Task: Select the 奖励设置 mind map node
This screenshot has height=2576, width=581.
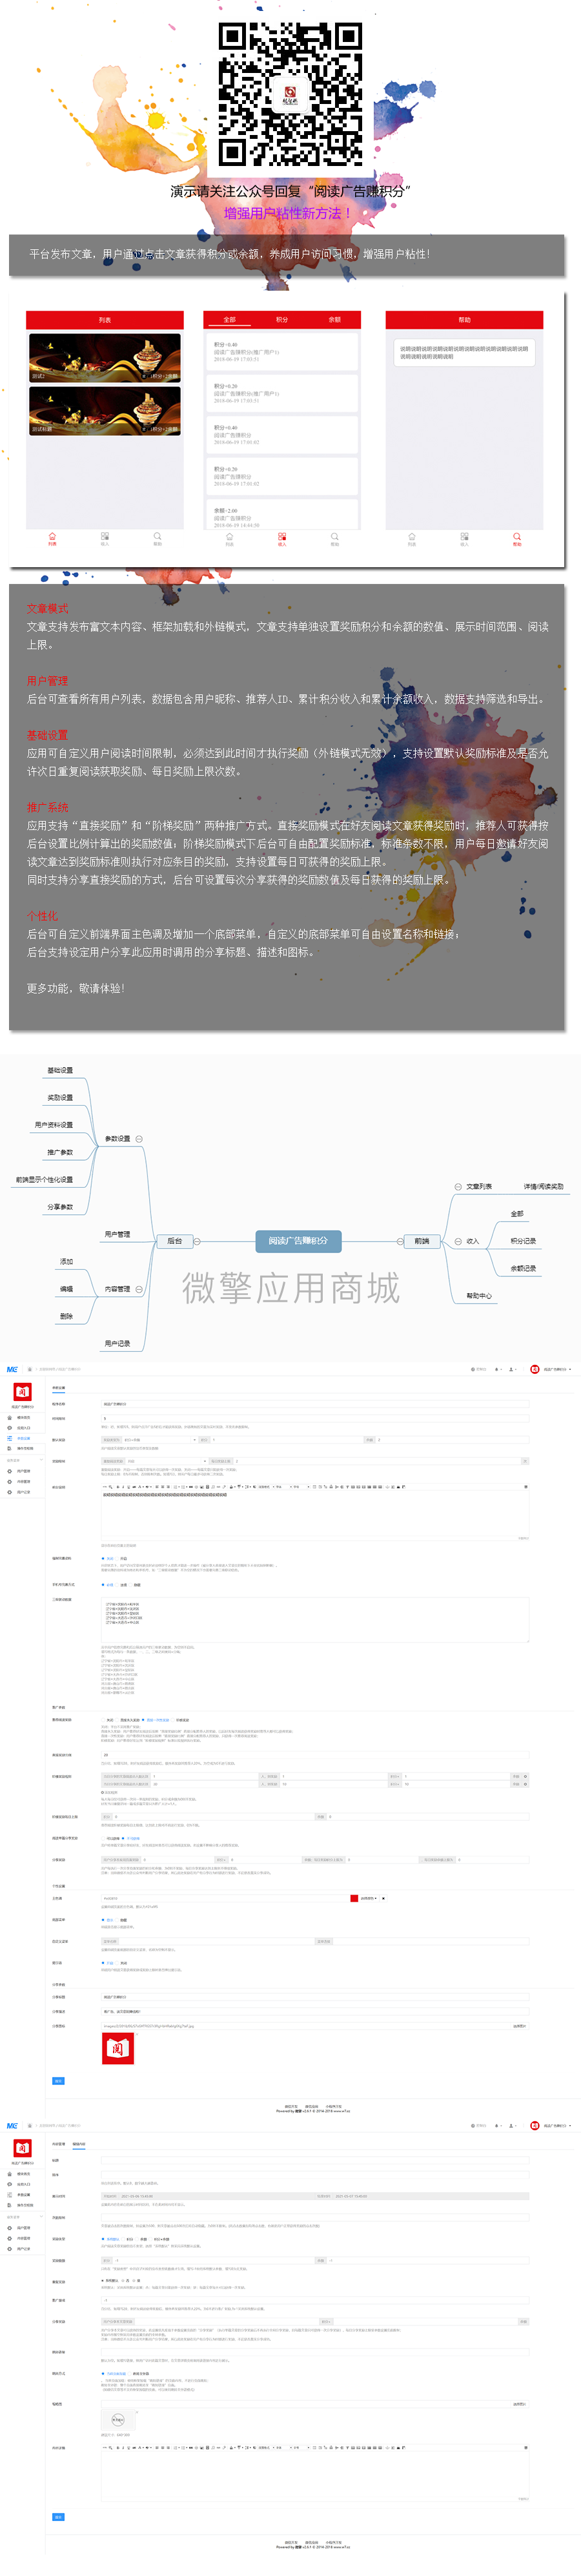Action: (60, 1098)
